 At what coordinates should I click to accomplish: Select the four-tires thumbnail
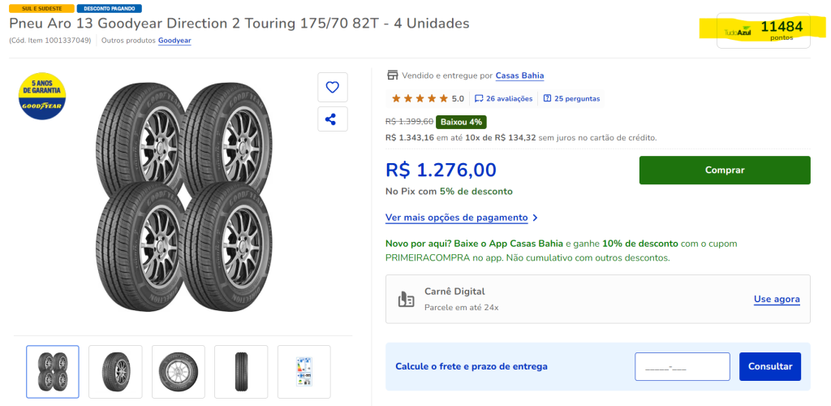53,372
